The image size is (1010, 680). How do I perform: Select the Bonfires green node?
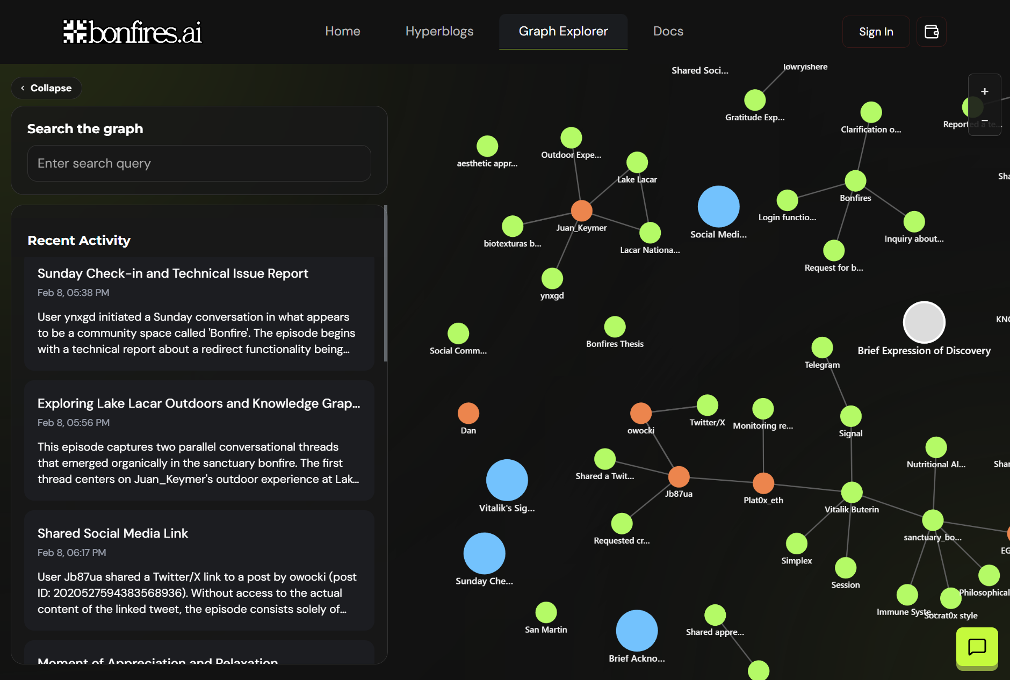(855, 181)
